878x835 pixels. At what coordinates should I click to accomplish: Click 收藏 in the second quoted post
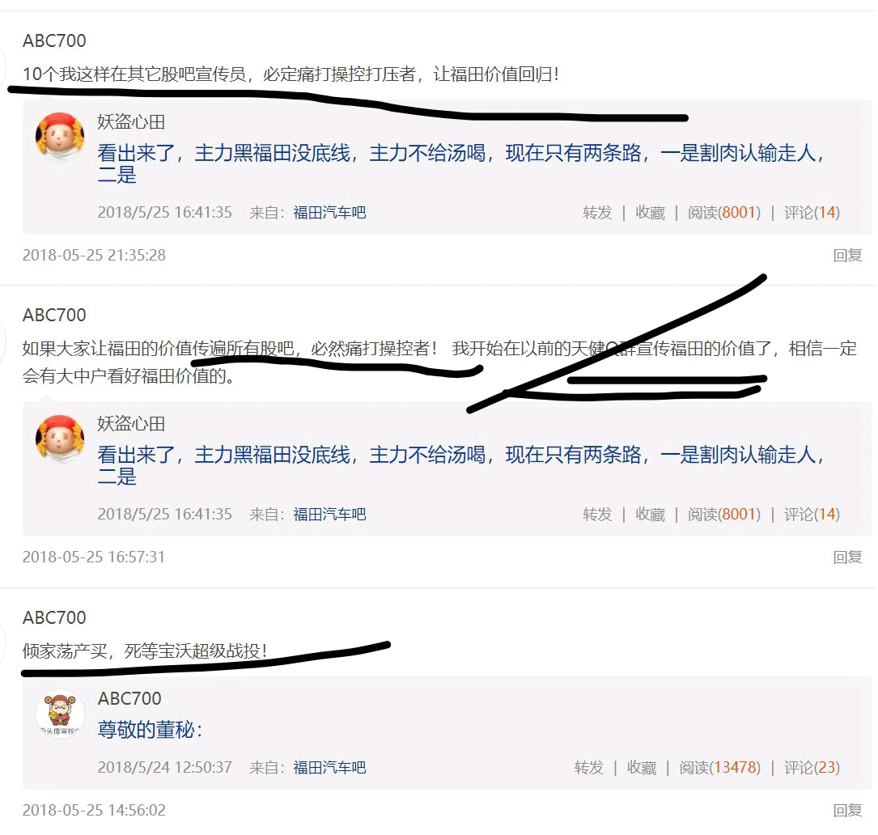(650, 515)
